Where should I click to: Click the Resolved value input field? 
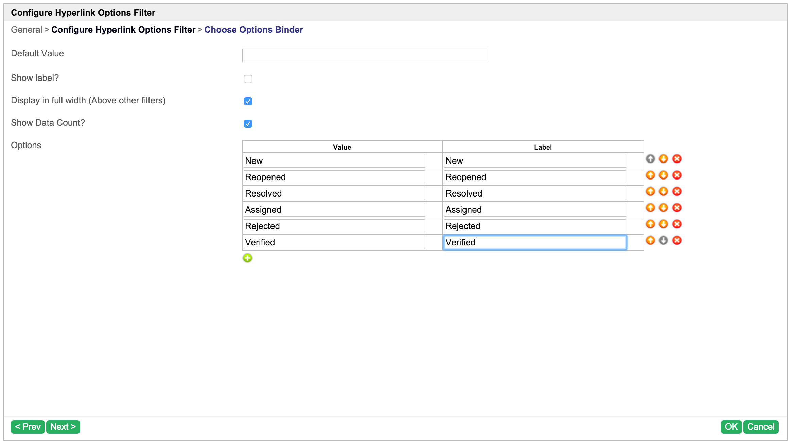click(x=334, y=193)
